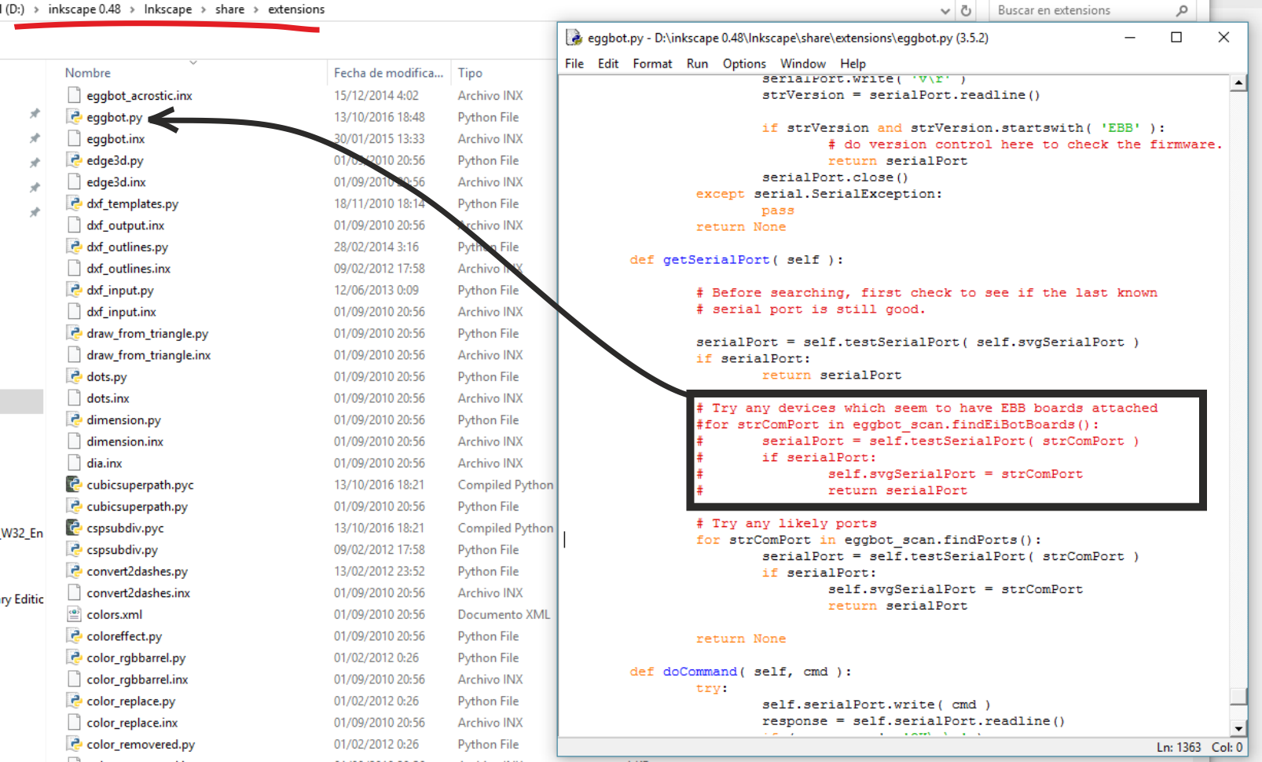Click the search magnifier icon in Explorer

tap(1182, 10)
